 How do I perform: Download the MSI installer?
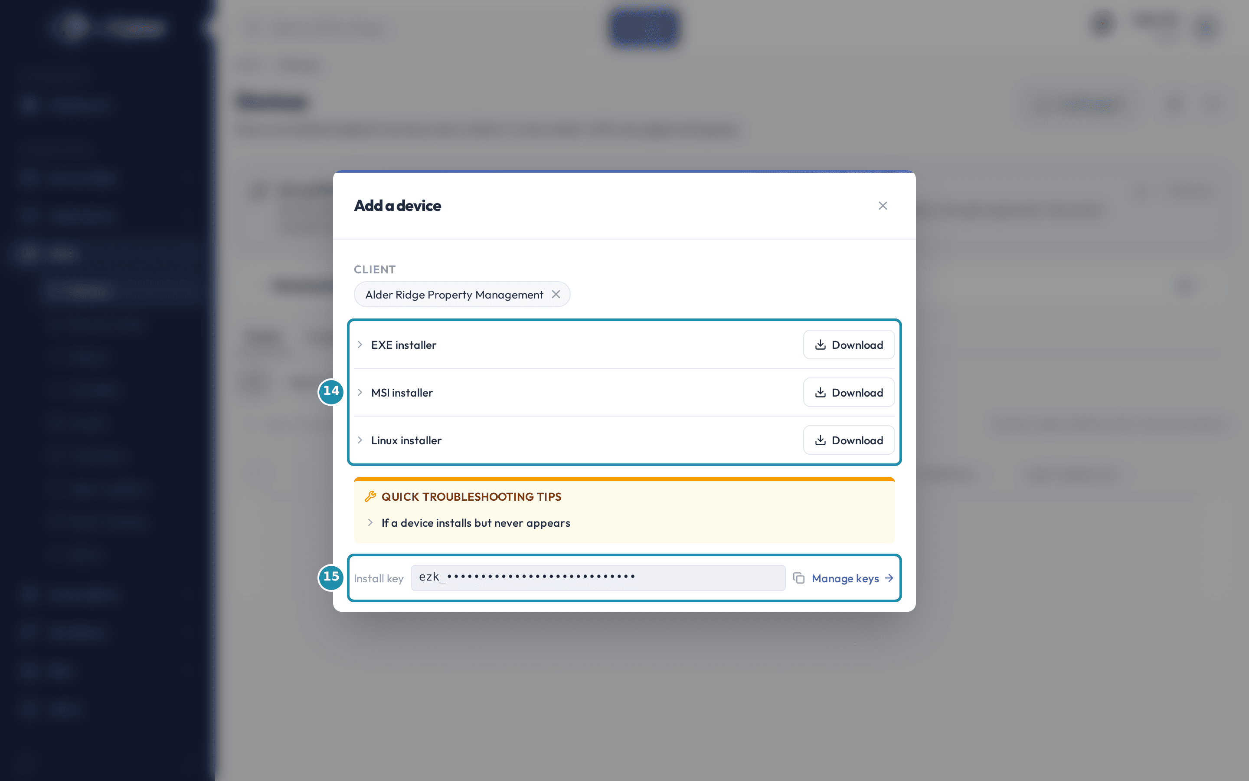[x=848, y=393]
